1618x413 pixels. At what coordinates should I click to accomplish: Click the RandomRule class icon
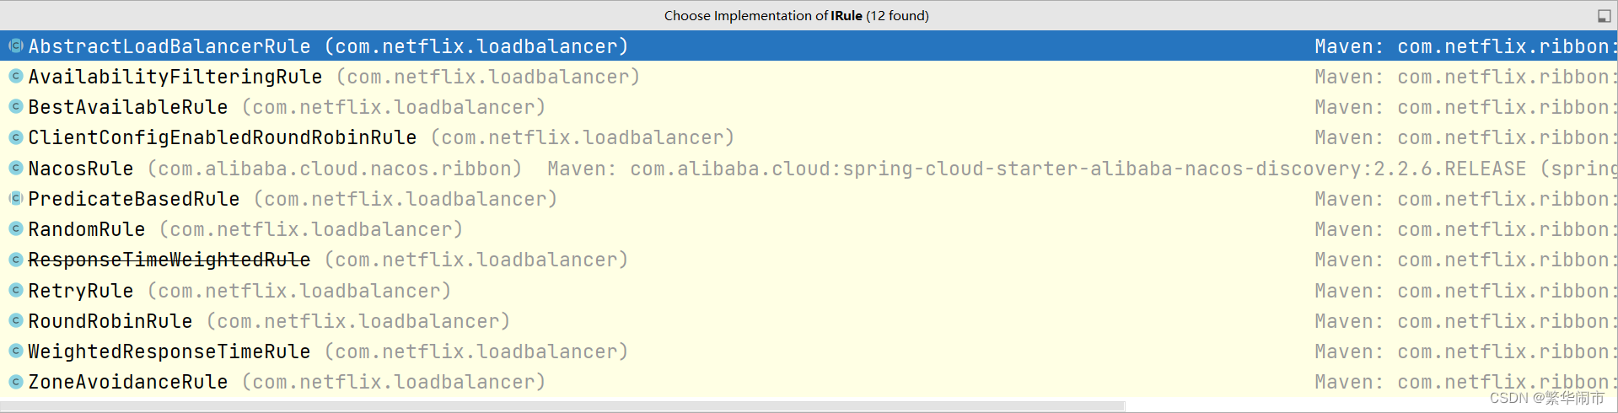tap(15, 229)
